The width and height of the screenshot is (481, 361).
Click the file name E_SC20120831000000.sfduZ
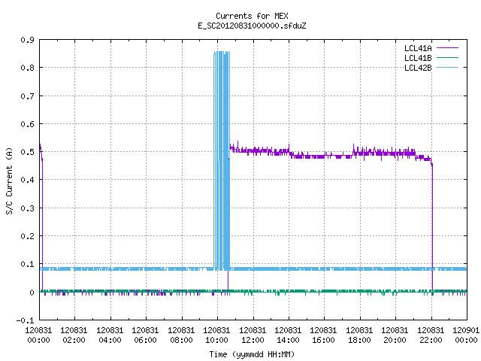tap(252, 26)
